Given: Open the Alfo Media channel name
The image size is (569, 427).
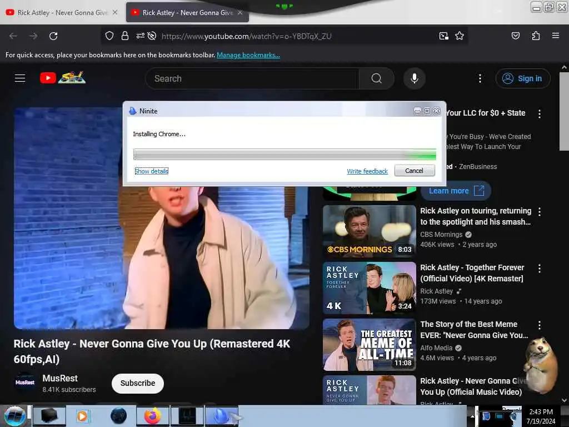Looking at the screenshot, I should (x=436, y=348).
